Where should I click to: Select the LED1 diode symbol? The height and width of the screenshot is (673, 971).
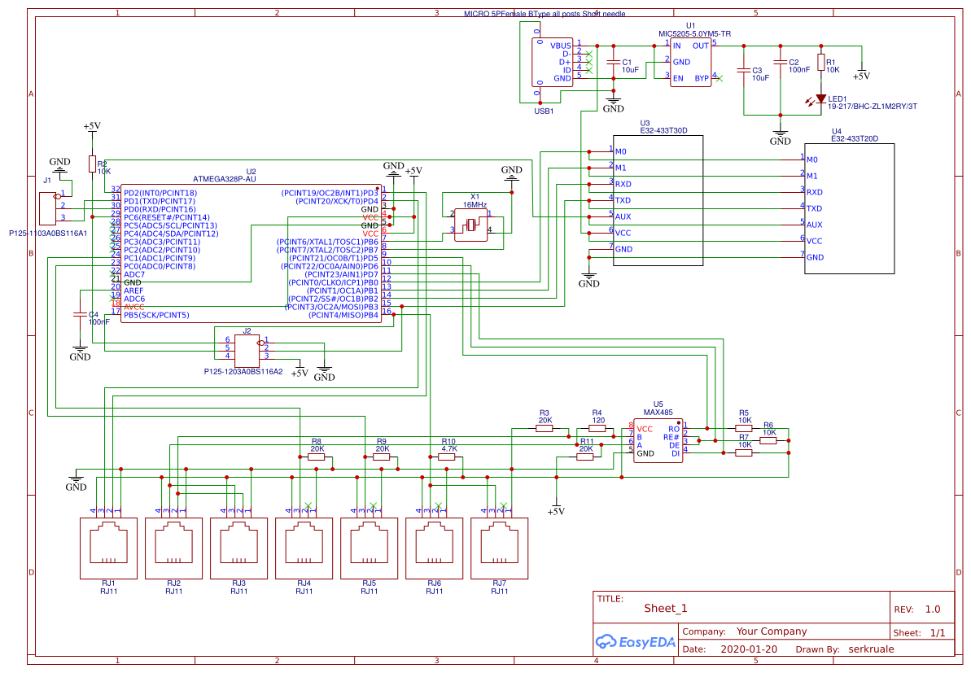click(x=820, y=99)
